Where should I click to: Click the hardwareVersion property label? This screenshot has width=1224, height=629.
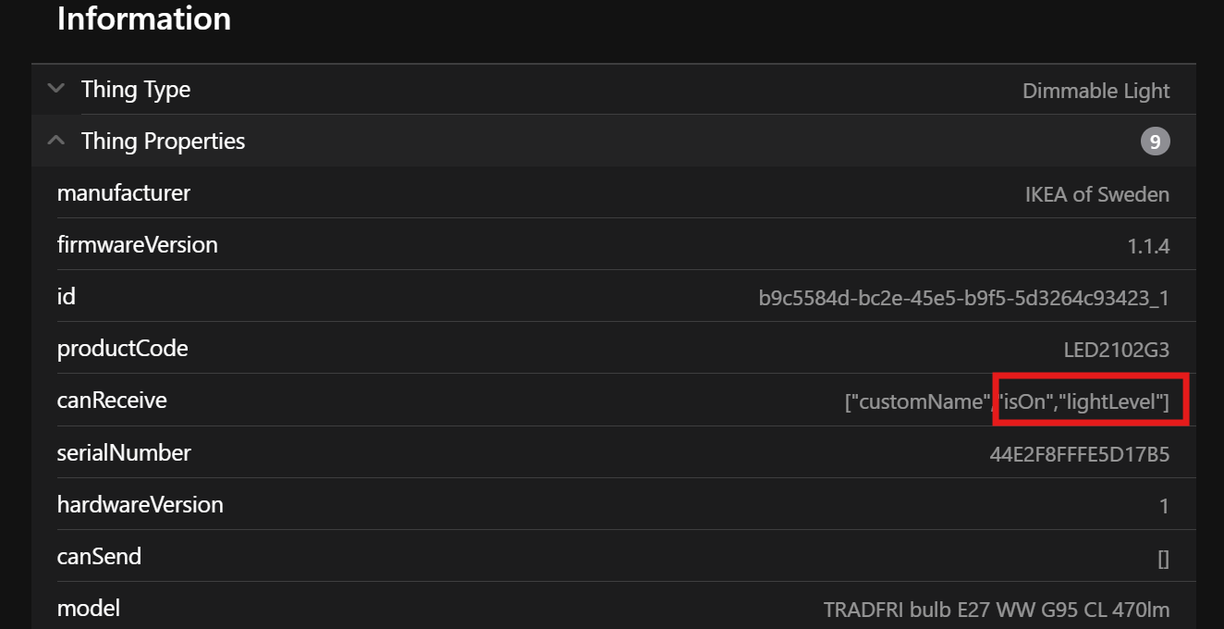click(x=141, y=504)
